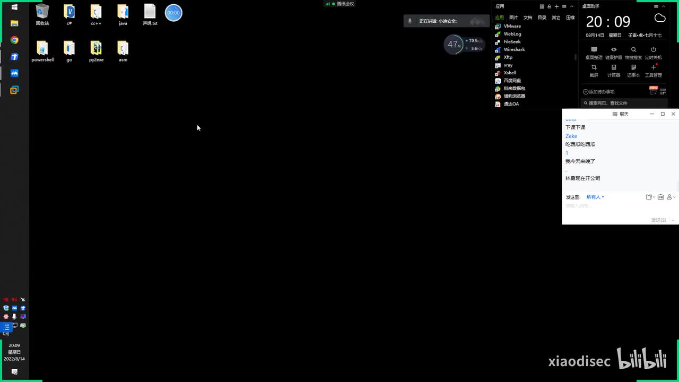Switch to the 文档 tab
This screenshot has width=679, height=382.
(x=528, y=18)
